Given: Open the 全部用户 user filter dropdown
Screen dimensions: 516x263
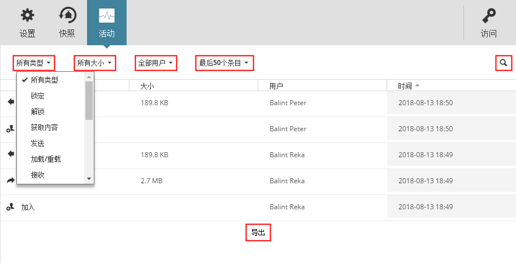Looking at the screenshot, I should (x=156, y=63).
